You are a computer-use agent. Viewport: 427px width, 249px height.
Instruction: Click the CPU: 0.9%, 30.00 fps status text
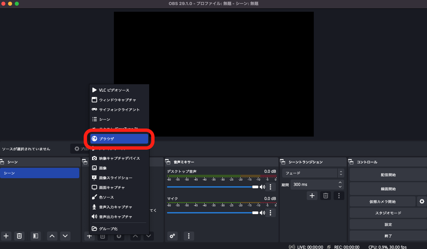point(387,247)
